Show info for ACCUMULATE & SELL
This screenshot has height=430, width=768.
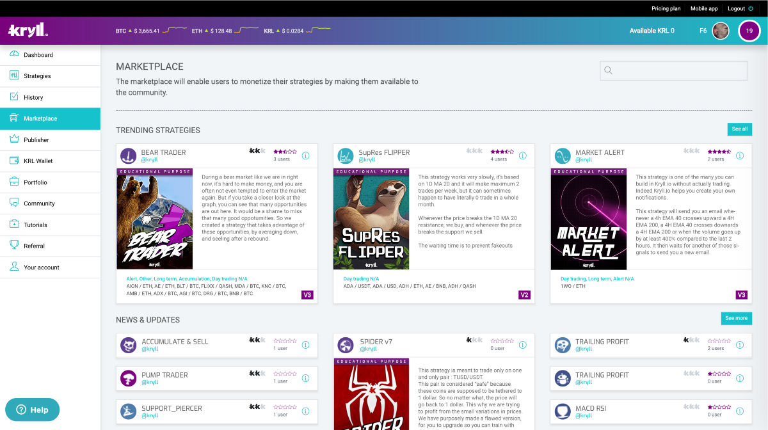pos(306,345)
